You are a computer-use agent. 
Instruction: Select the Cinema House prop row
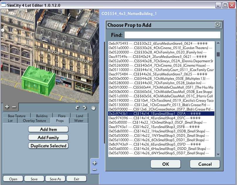(161, 65)
